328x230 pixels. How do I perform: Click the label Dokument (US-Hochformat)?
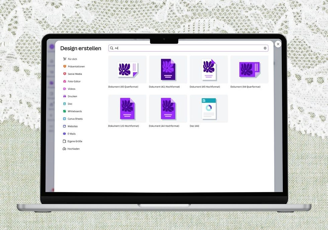point(124,126)
